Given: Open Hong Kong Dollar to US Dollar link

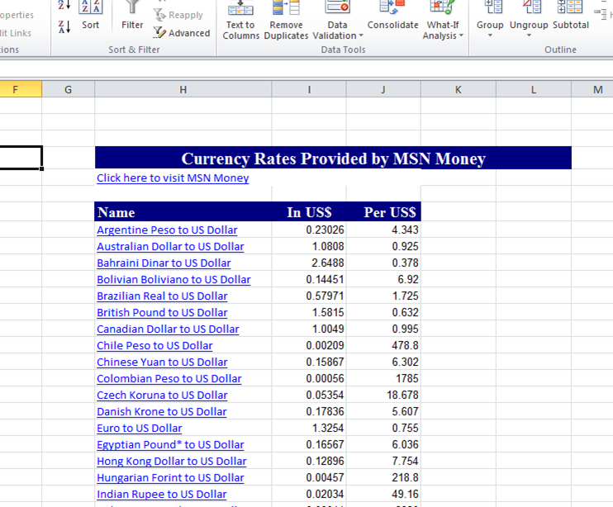Looking at the screenshot, I should click(x=172, y=462).
